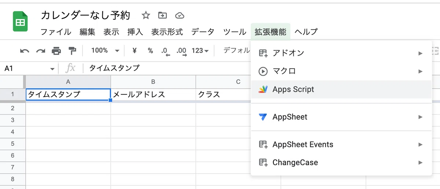
Task: Open the name box dropdown arrow
Action: (52, 68)
